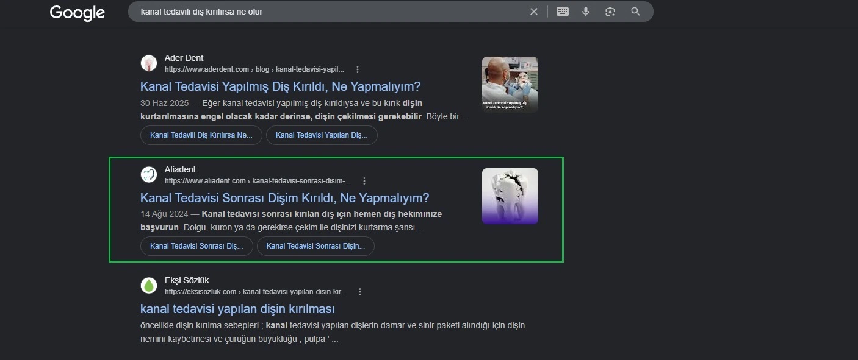Open more options for the Aliadent result
The width and height of the screenshot is (858, 360).
pos(364,181)
